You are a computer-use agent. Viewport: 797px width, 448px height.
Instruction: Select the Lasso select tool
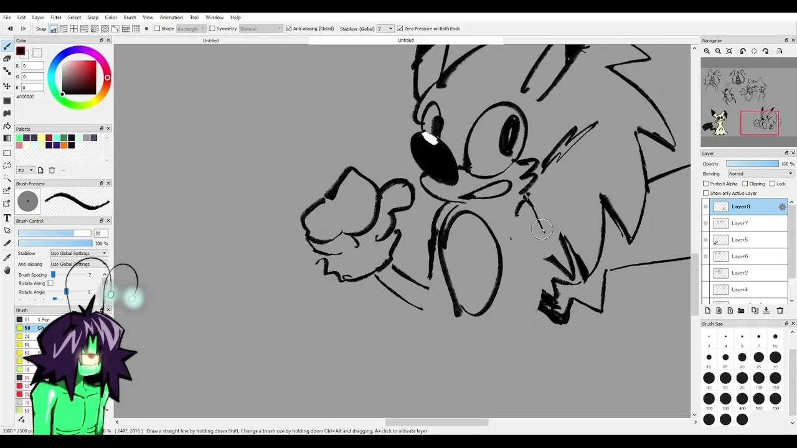coord(7,166)
